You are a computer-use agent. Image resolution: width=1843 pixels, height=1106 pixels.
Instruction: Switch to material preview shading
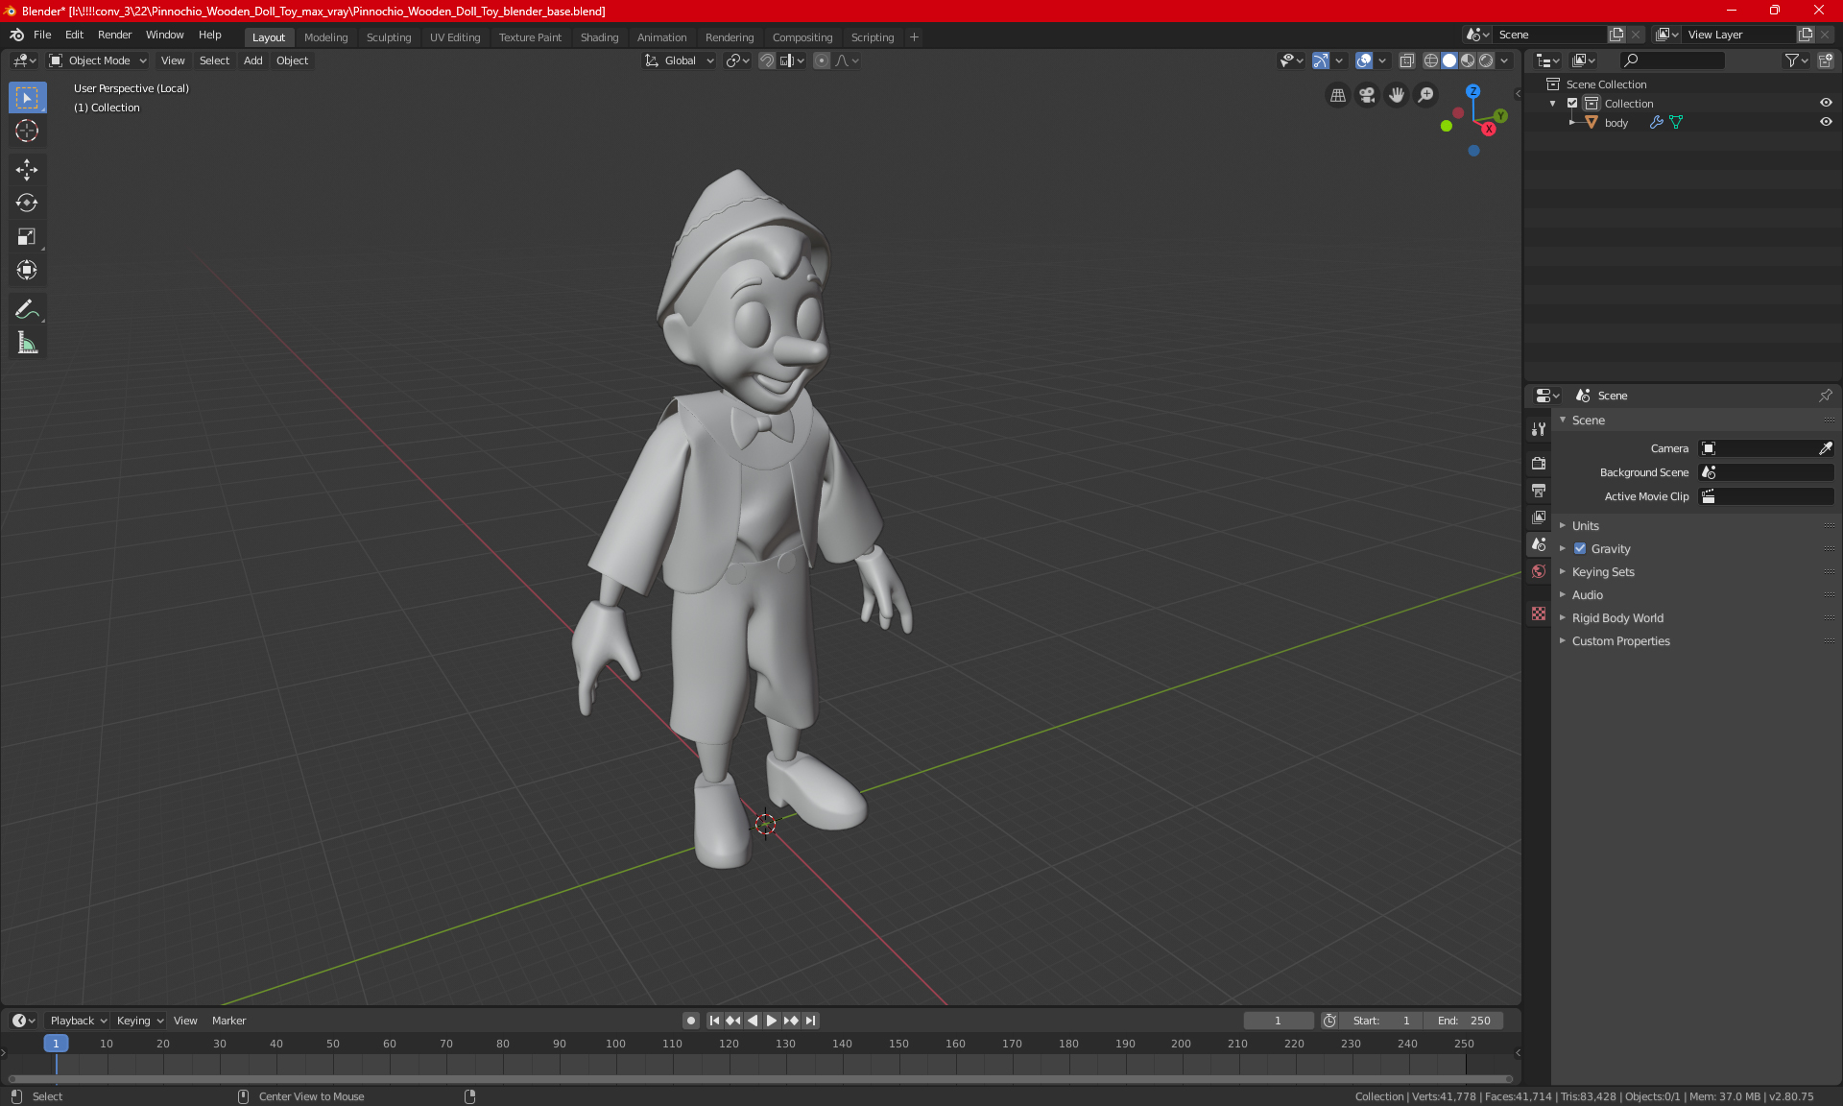coord(1468,60)
